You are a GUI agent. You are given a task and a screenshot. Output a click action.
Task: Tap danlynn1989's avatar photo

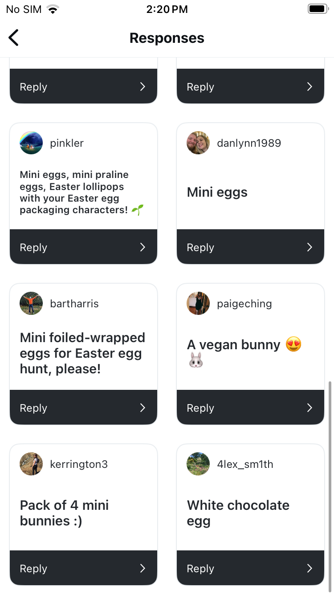coord(198,143)
